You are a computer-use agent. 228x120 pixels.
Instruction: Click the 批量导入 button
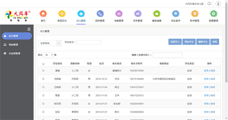(x=175, y=42)
